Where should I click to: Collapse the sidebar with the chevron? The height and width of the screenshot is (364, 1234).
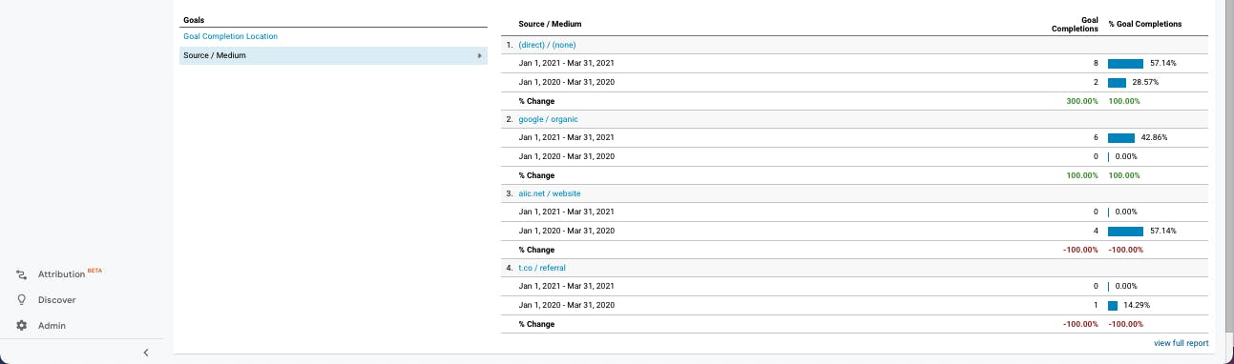(146, 353)
